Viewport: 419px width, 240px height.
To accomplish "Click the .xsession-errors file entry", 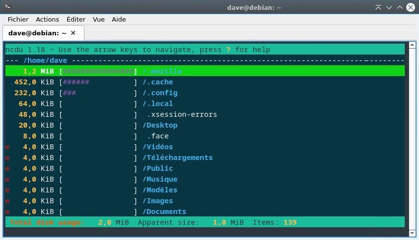I will coord(182,114).
